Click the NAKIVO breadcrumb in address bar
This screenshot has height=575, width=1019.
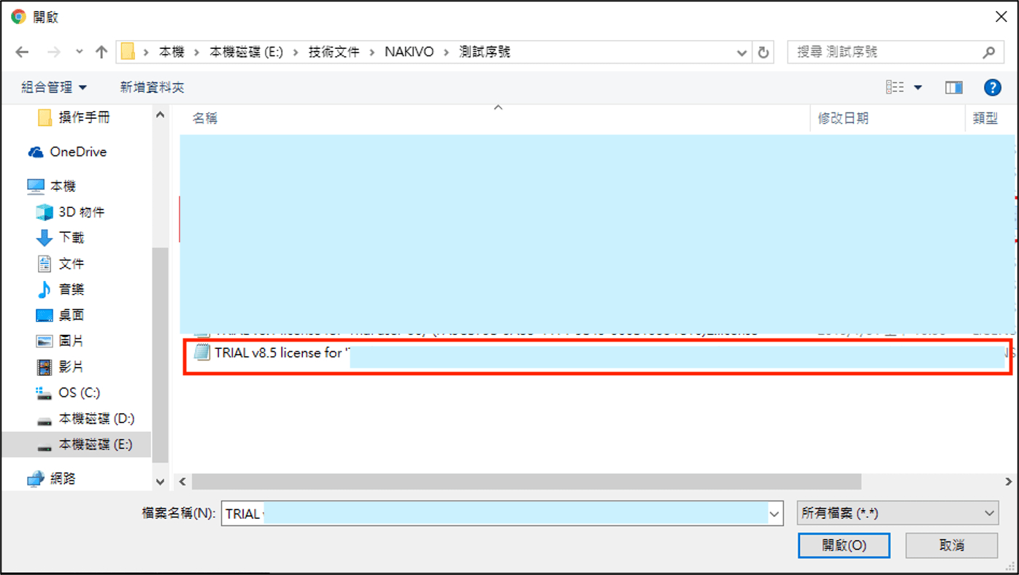click(x=409, y=52)
